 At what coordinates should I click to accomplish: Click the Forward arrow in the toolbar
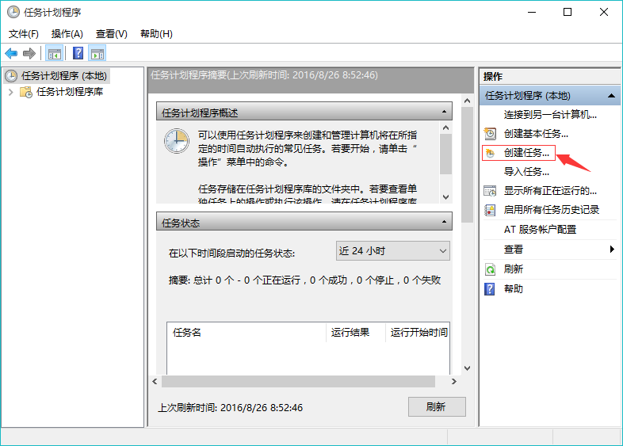pos(29,54)
